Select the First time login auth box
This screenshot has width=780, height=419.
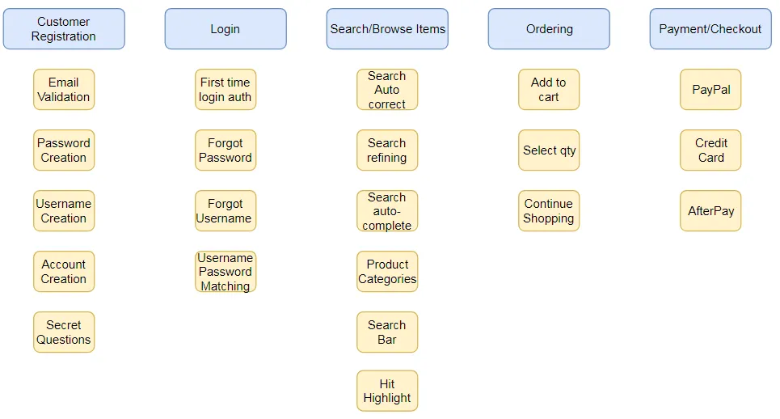[226, 90]
